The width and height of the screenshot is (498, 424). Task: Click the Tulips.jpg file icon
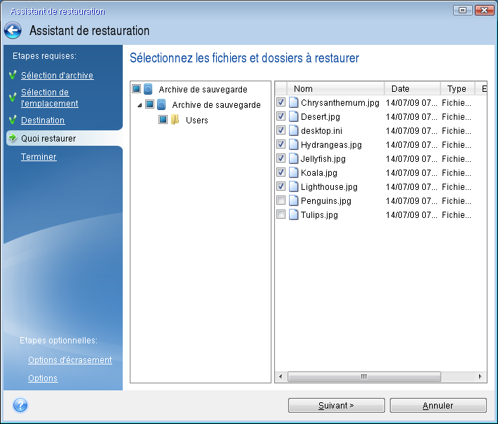pos(293,214)
